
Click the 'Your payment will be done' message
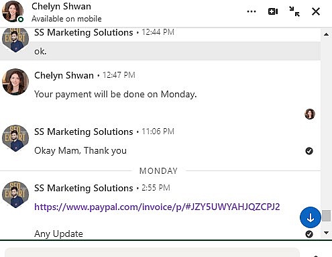click(x=115, y=94)
